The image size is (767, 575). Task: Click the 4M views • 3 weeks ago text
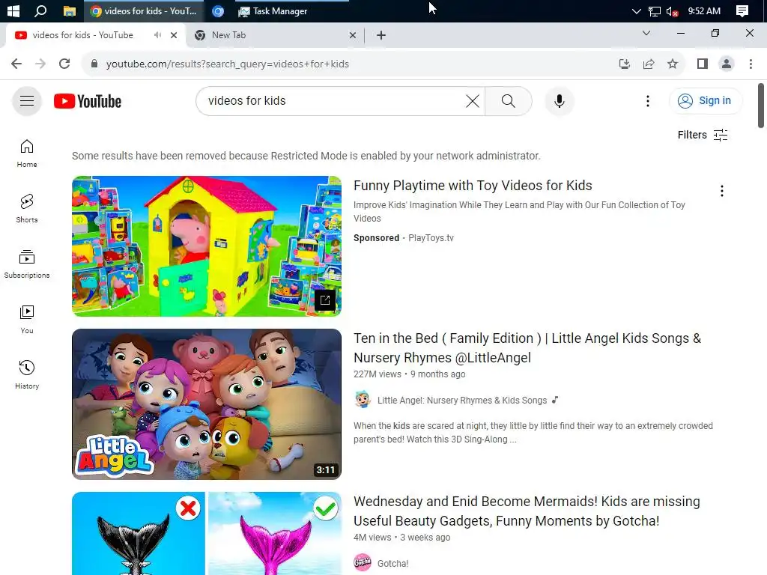401,538
